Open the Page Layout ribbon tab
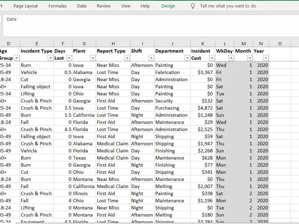Image resolution: width=299 pixels, height=224 pixels. (25, 6)
